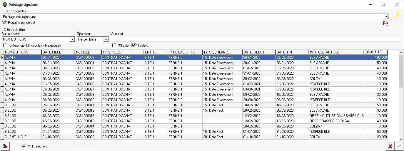Uncheck the Multiselection checkbox
Screen dimensions: 404x151
[24, 146]
